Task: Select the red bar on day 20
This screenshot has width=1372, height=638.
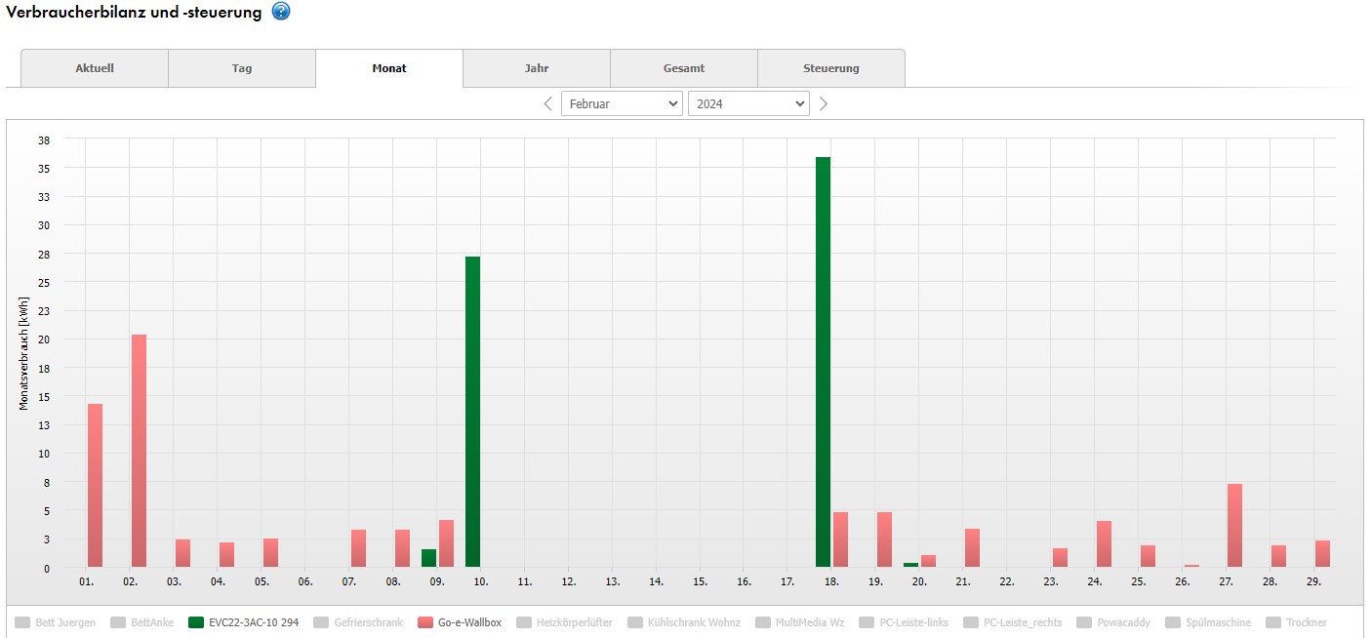Action: (x=928, y=561)
